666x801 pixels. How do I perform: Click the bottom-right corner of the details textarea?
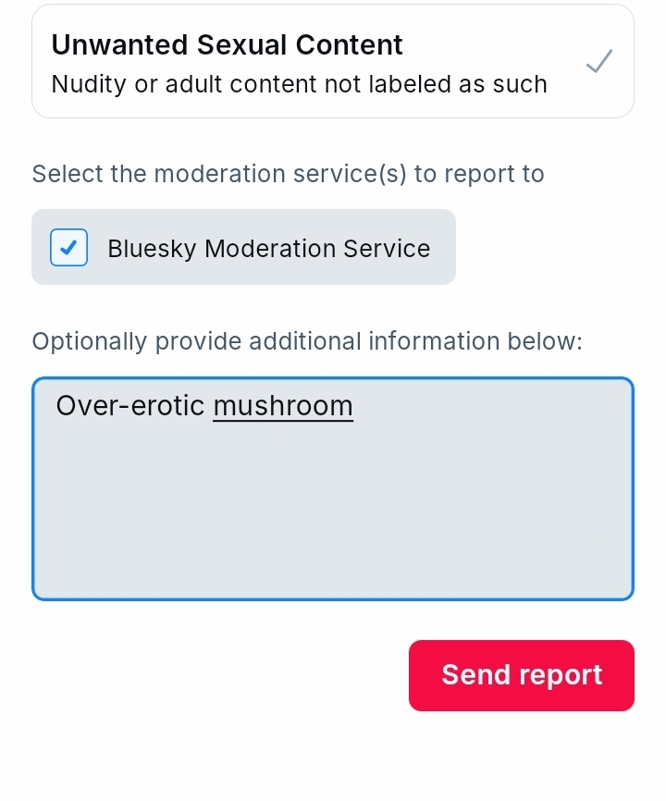click(626, 593)
